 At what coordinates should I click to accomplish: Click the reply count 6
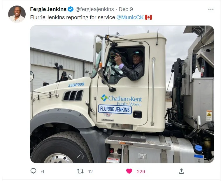pyautogui.click(x=43, y=172)
